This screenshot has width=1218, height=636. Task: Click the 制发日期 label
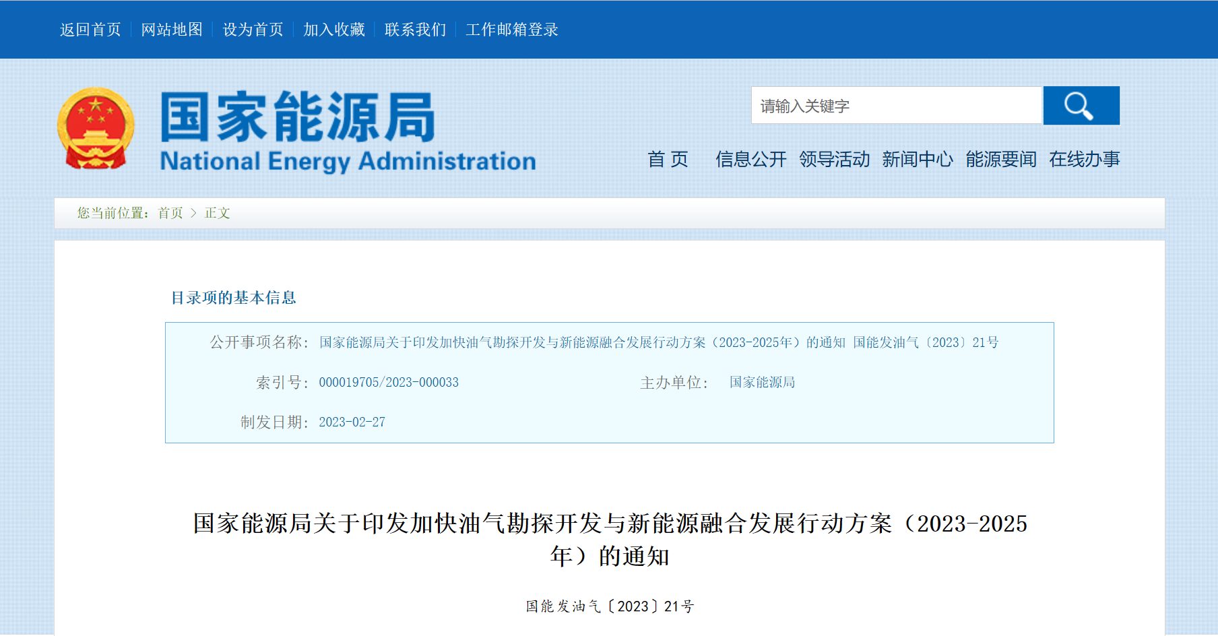coord(275,422)
